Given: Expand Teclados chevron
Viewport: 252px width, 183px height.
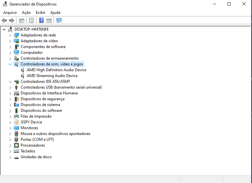Looking at the screenshot, I should point(10,151).
